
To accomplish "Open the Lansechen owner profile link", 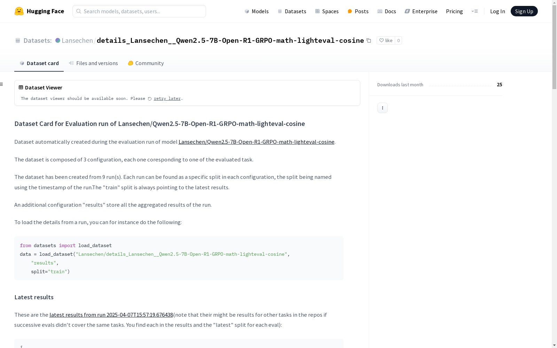I will click(77, 40).
